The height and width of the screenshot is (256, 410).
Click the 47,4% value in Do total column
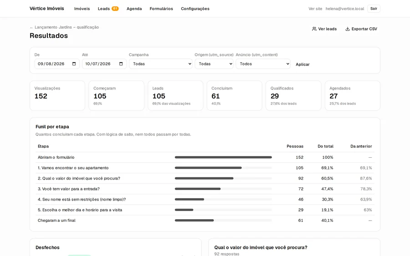(327, 189)
